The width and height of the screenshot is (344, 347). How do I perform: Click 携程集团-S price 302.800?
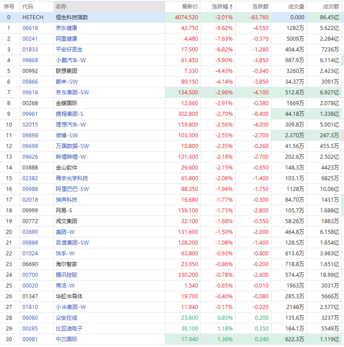pyautogui.click(x=188, y=114)
